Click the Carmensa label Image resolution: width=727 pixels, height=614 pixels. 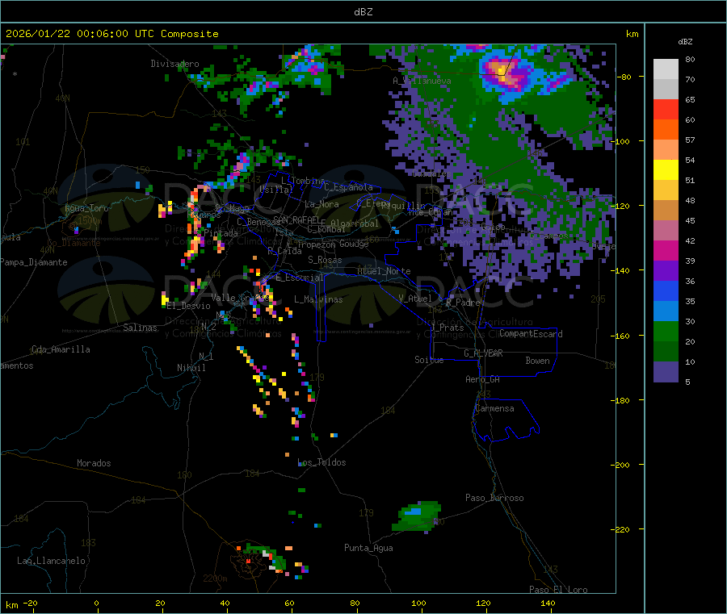[494, 408]
